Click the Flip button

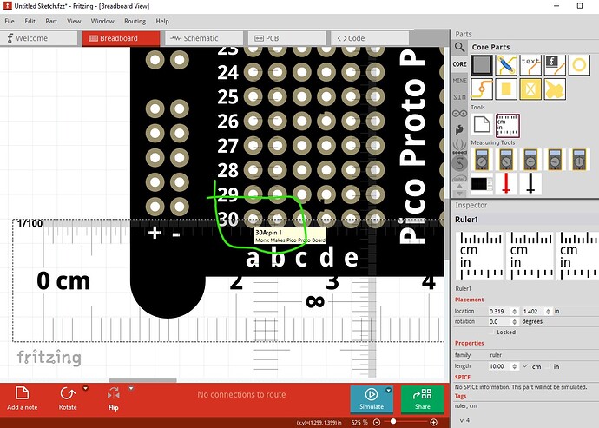click(114, 398)
